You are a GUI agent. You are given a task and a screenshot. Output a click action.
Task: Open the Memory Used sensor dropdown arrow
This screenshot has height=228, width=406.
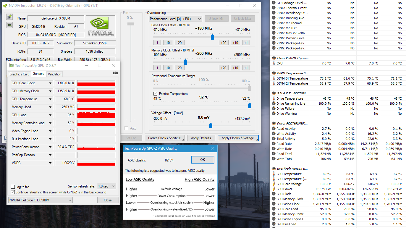click(51, 107)
